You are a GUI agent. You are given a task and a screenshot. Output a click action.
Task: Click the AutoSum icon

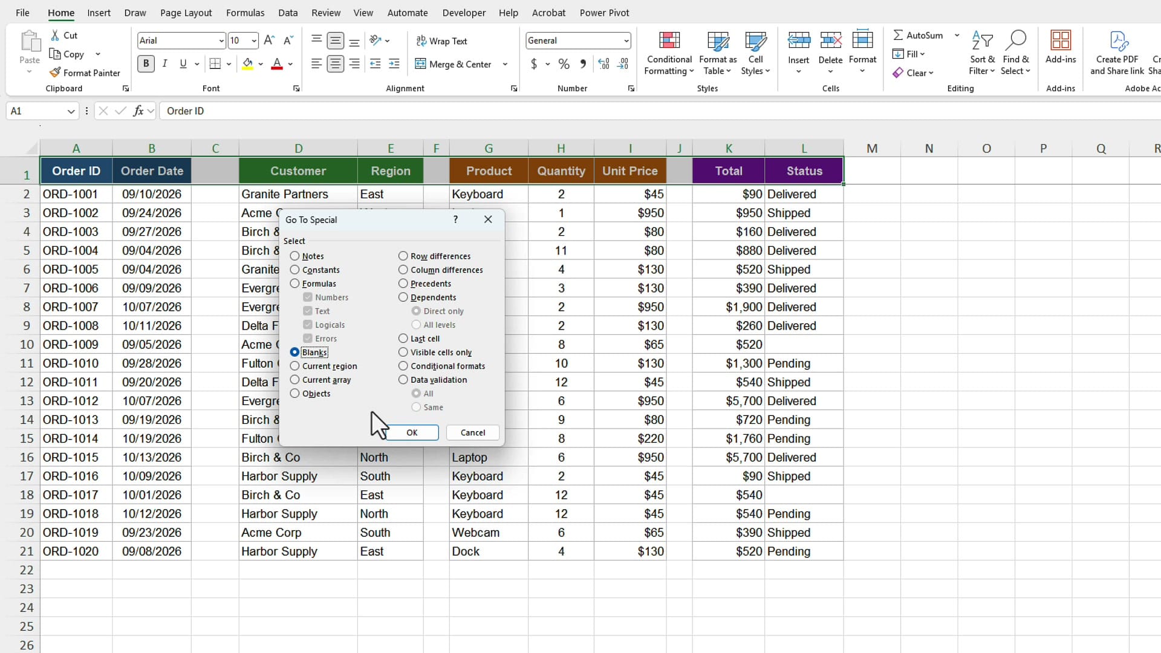pyautogui.click(x=899, y=35)
